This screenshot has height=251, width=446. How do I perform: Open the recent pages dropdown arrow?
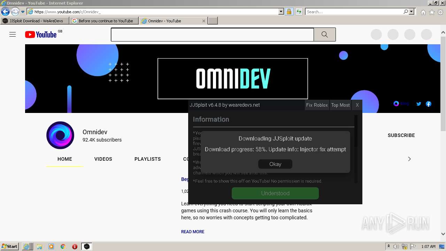coord(23,12)
